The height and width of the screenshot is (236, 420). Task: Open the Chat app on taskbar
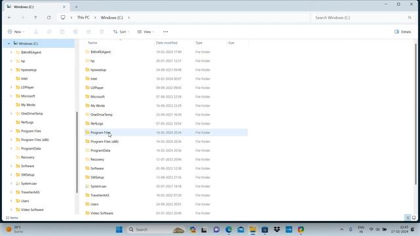coord(217,229)
